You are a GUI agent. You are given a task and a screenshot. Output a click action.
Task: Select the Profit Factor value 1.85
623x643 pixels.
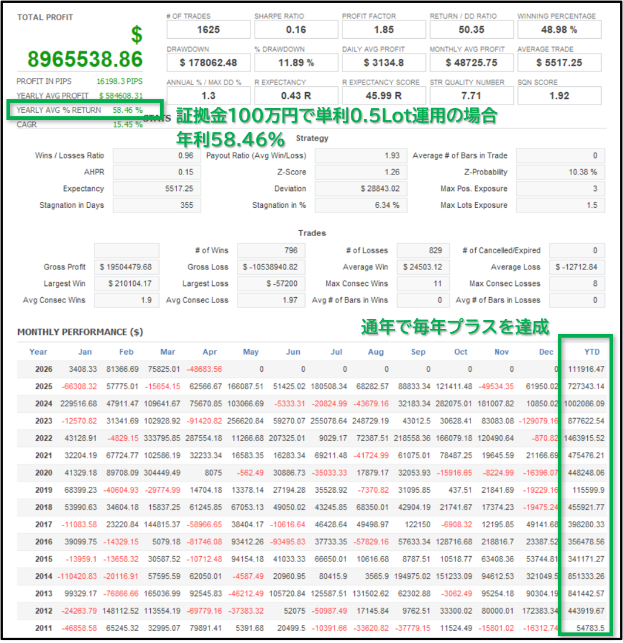pyautogui.click(x=384, y=30)
